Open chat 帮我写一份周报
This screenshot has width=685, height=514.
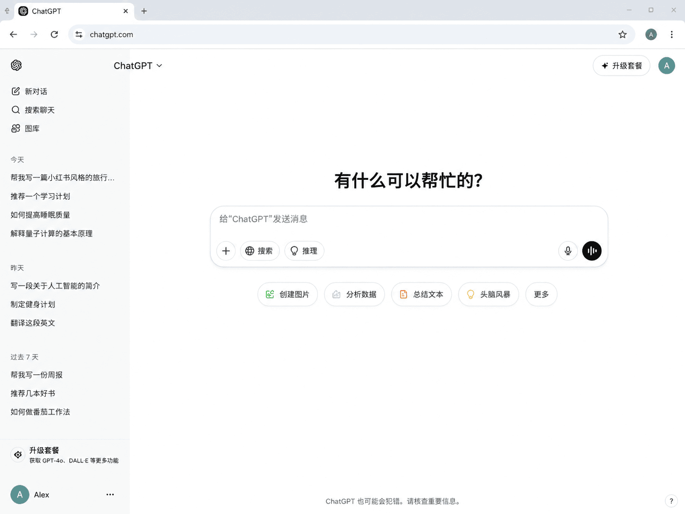pos(36,375)
